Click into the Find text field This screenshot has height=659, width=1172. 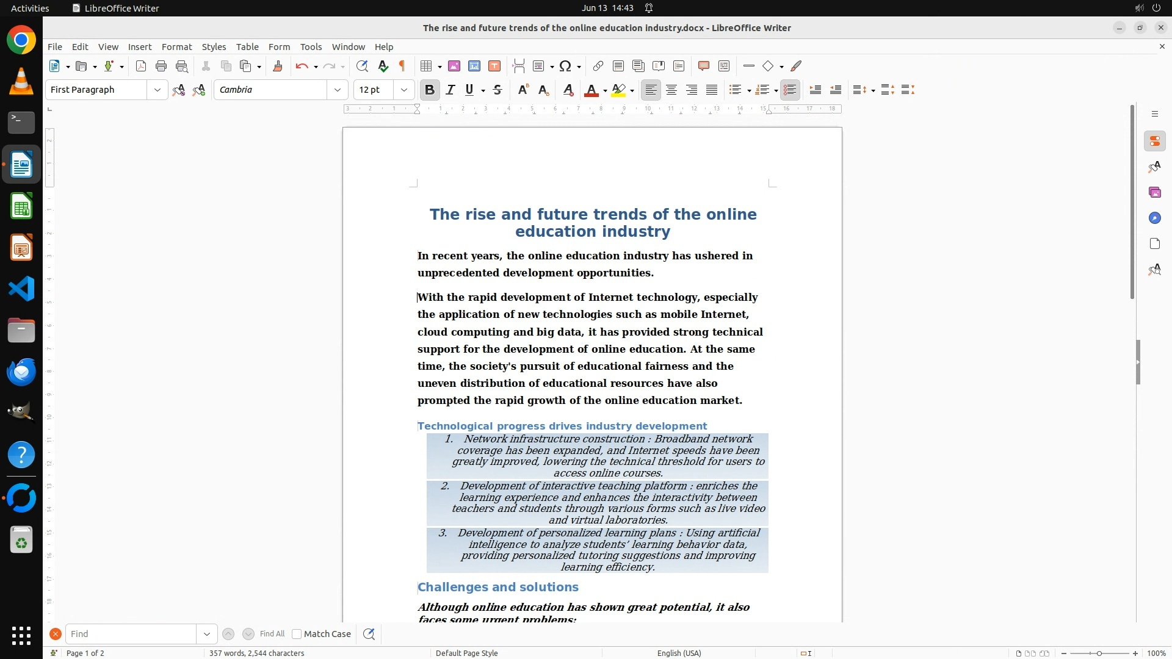(x=131, y=634)
